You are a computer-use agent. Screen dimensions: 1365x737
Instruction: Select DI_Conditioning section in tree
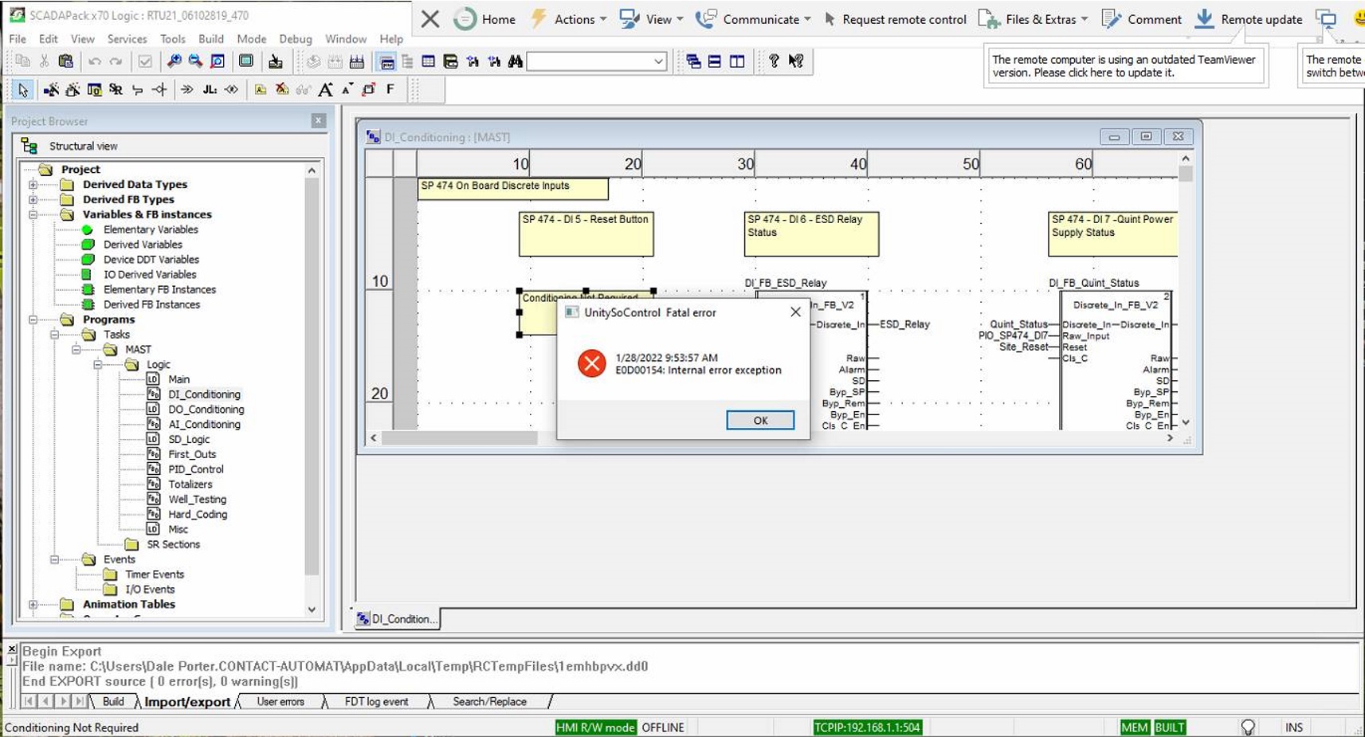point(204,394)
